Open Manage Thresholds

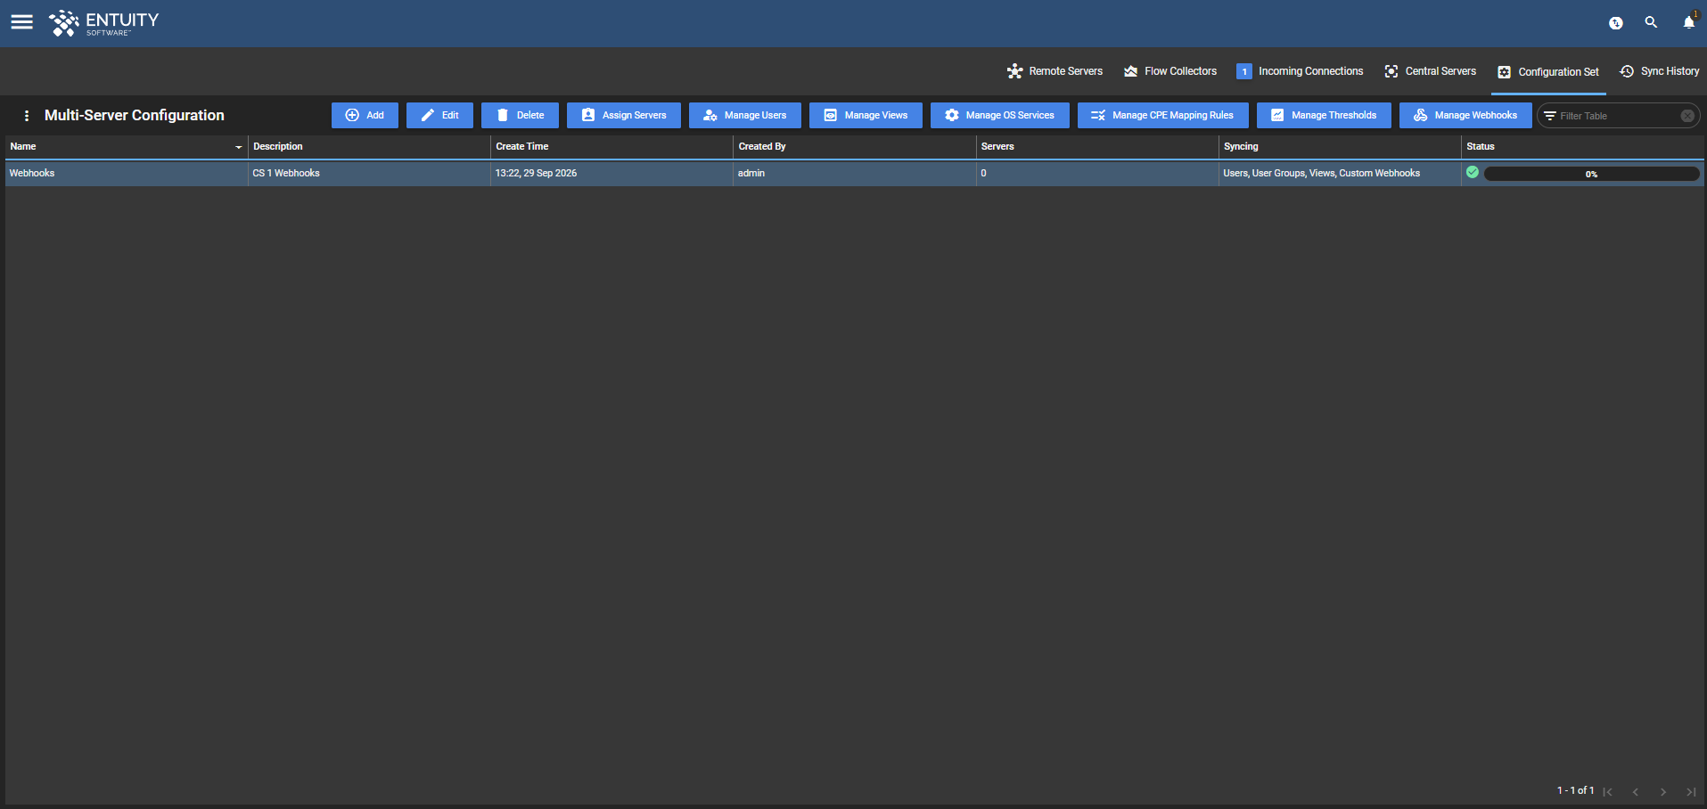coord(1324,115)
